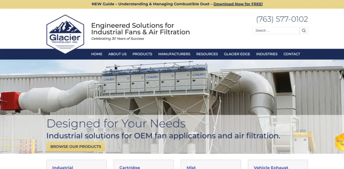Focus the Search input field

tap(276, 31)
